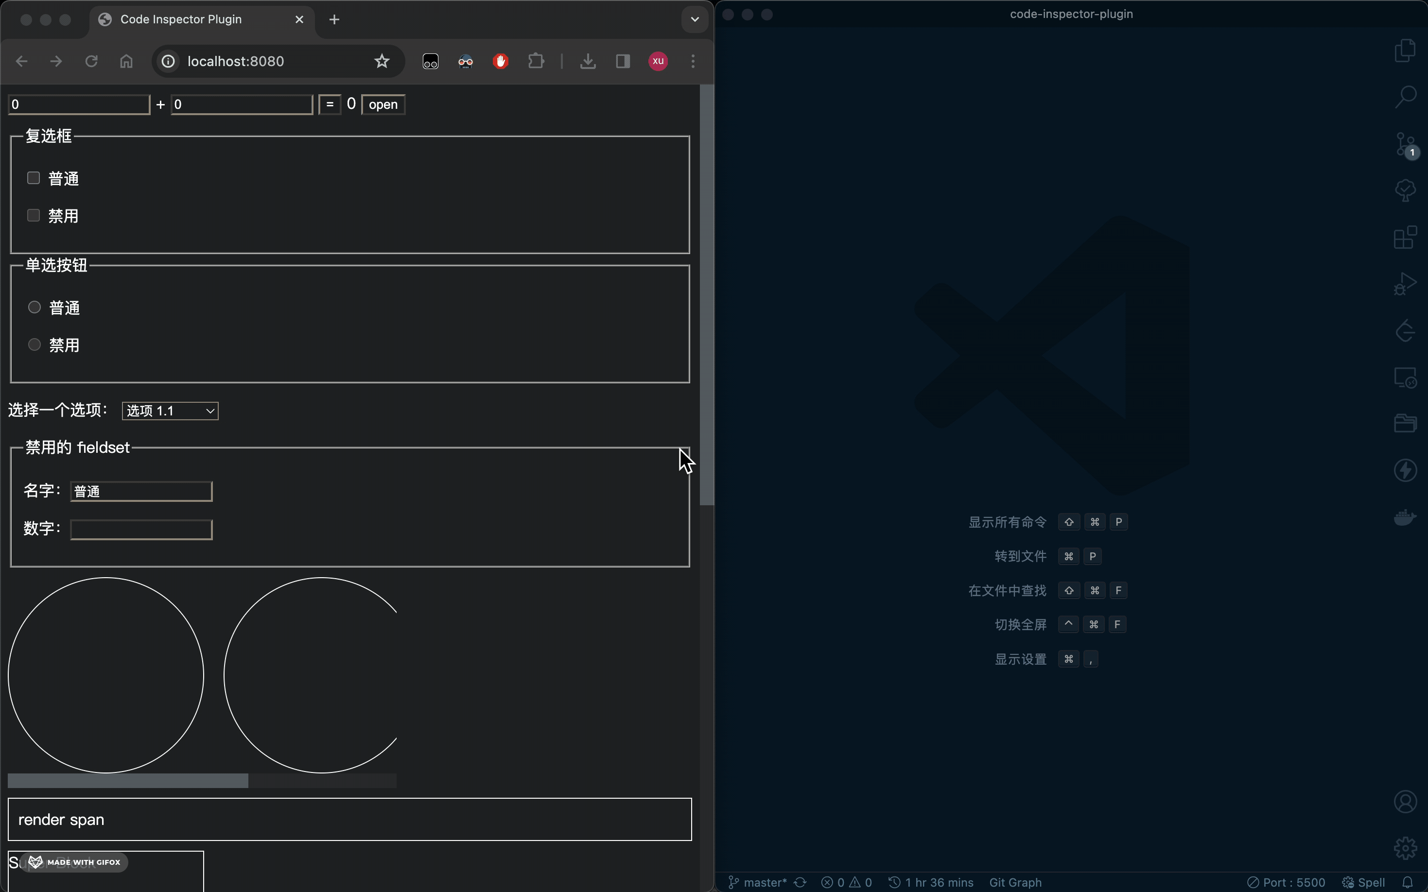This screenshot has height=892, width=1428.
Task: Open the Explorer icon in VS Code
Action: click(x=1405, y=51)
